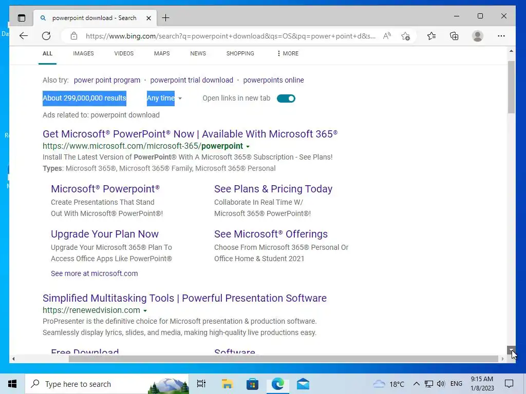Image resolution: width=526 pixels, height=394 pixels.
Task: Open the weather widget showing 18°C
Action: point(388,384)
